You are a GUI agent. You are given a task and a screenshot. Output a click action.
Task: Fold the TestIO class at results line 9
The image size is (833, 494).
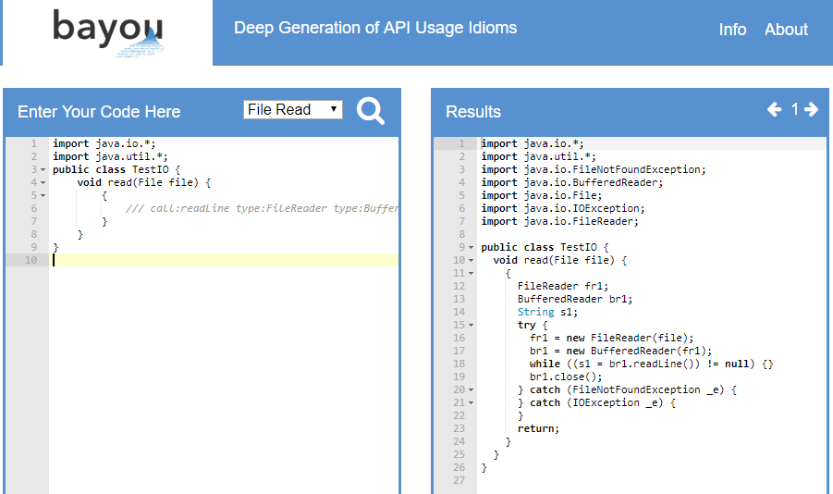point(471,248)
